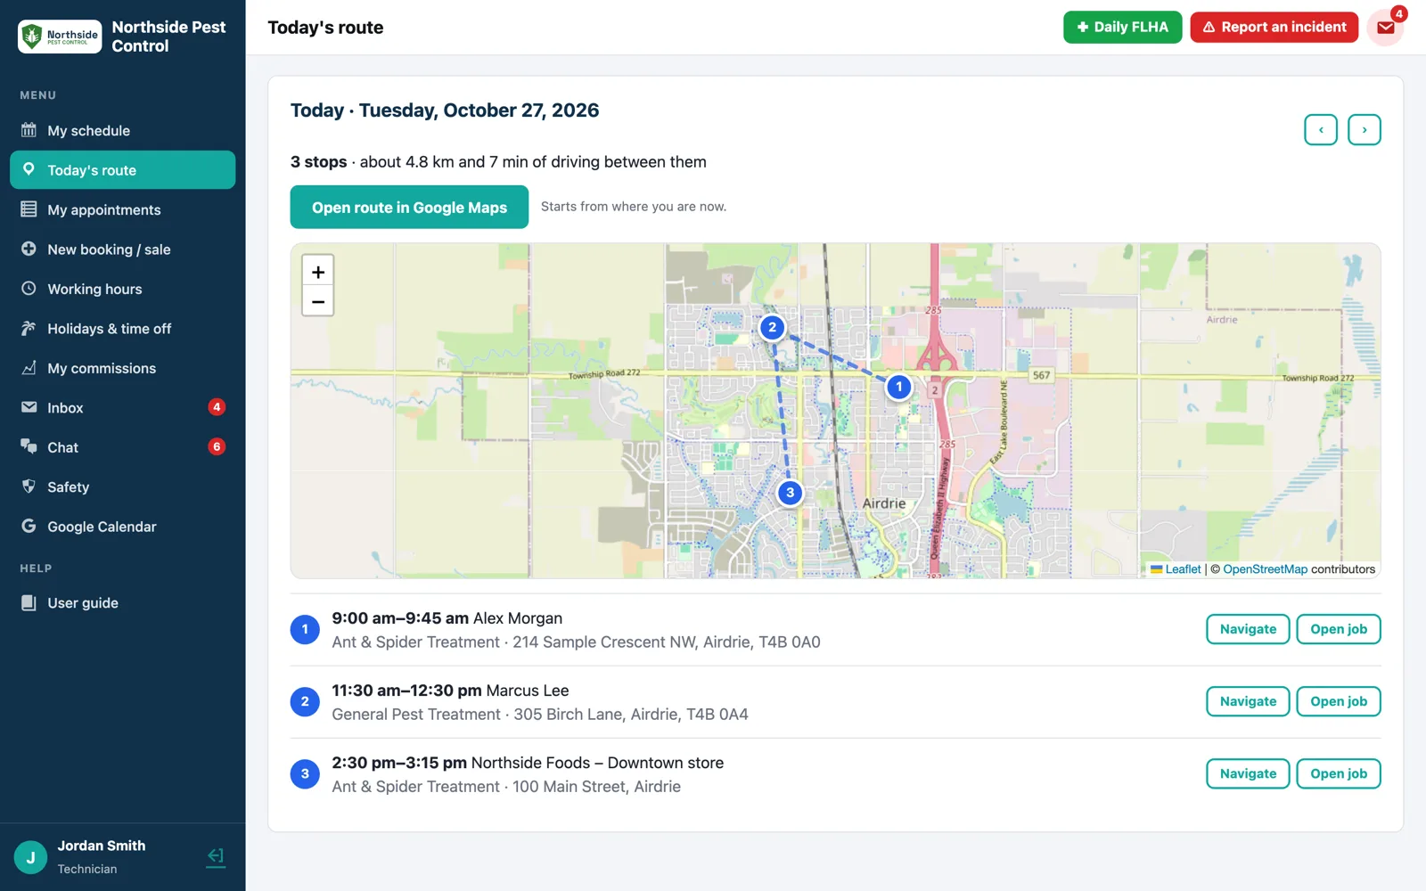Click Report an incident button
Viewport: 1426px width, 891px height.
click(x=1274, y=28)
